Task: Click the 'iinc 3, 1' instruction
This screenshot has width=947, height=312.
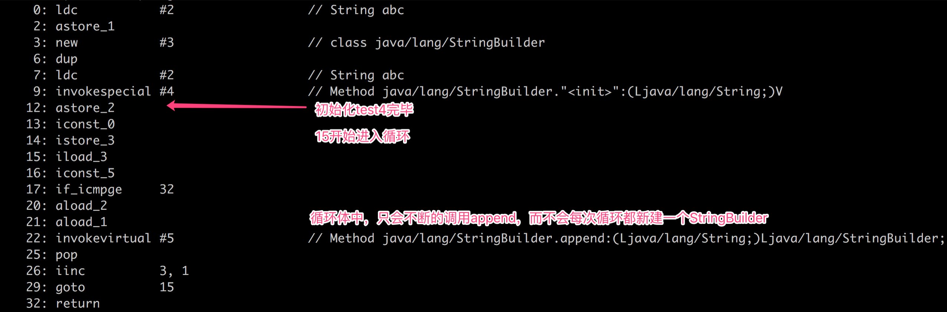Action: pyautogui.click(x=122, y=271)
